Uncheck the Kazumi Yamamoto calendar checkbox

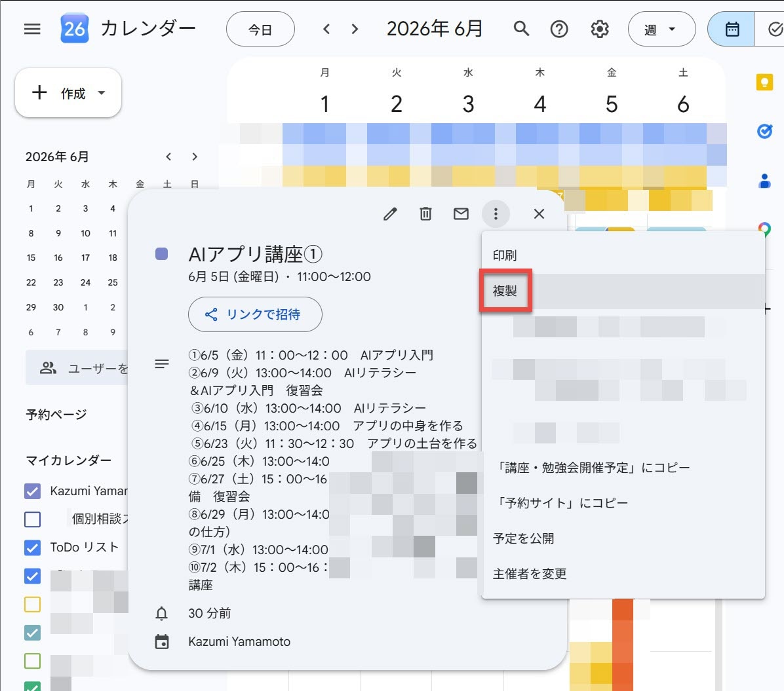point(33,491)
